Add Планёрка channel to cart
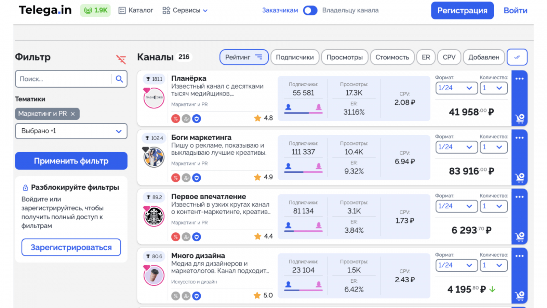The image size is (547, 308). (520, 118)
